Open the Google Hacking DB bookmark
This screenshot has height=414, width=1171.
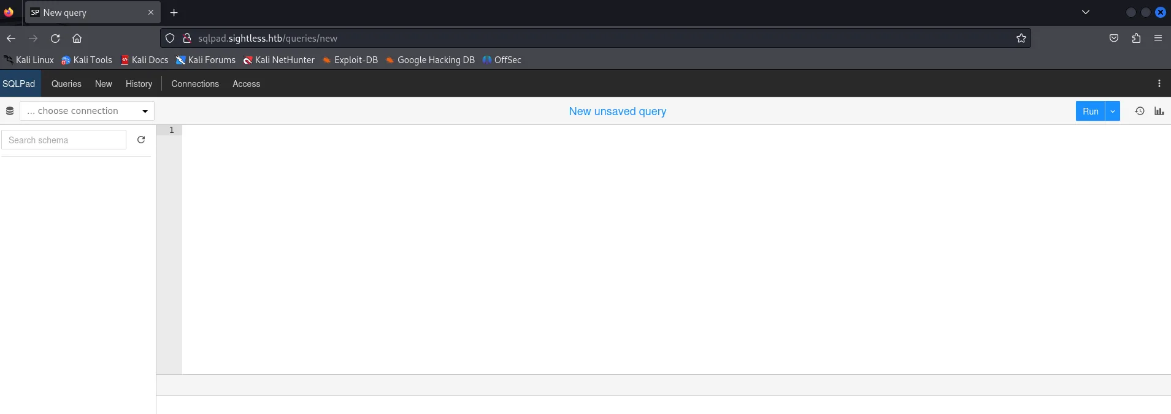(x=430, y=59)
